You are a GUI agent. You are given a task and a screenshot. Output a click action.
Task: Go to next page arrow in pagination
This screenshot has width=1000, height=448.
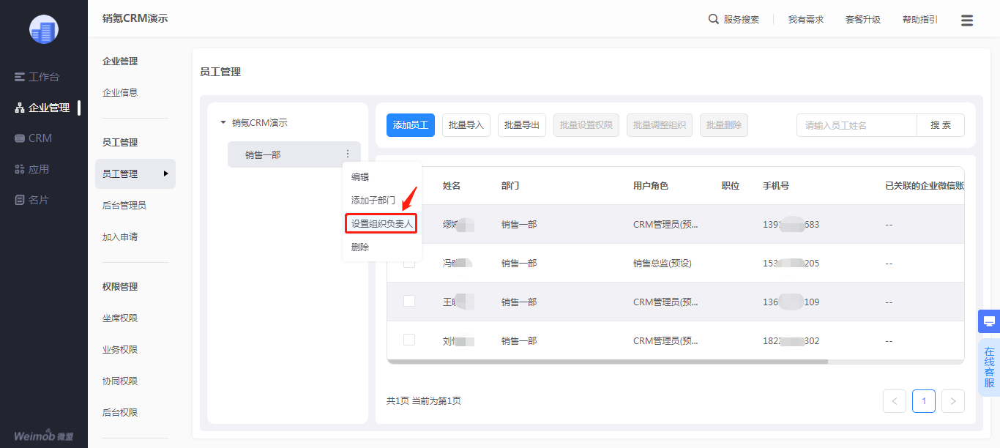953,401
